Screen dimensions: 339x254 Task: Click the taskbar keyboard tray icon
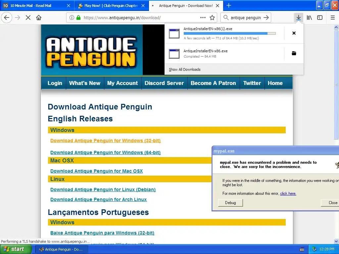(302, 249)
